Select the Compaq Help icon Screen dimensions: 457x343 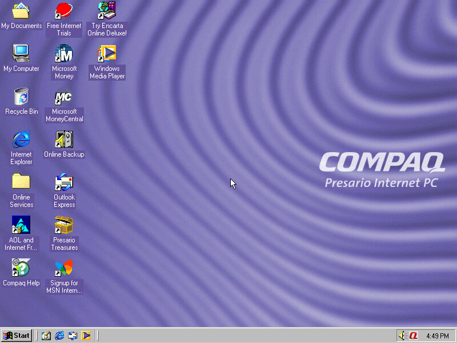coord(21,268)
